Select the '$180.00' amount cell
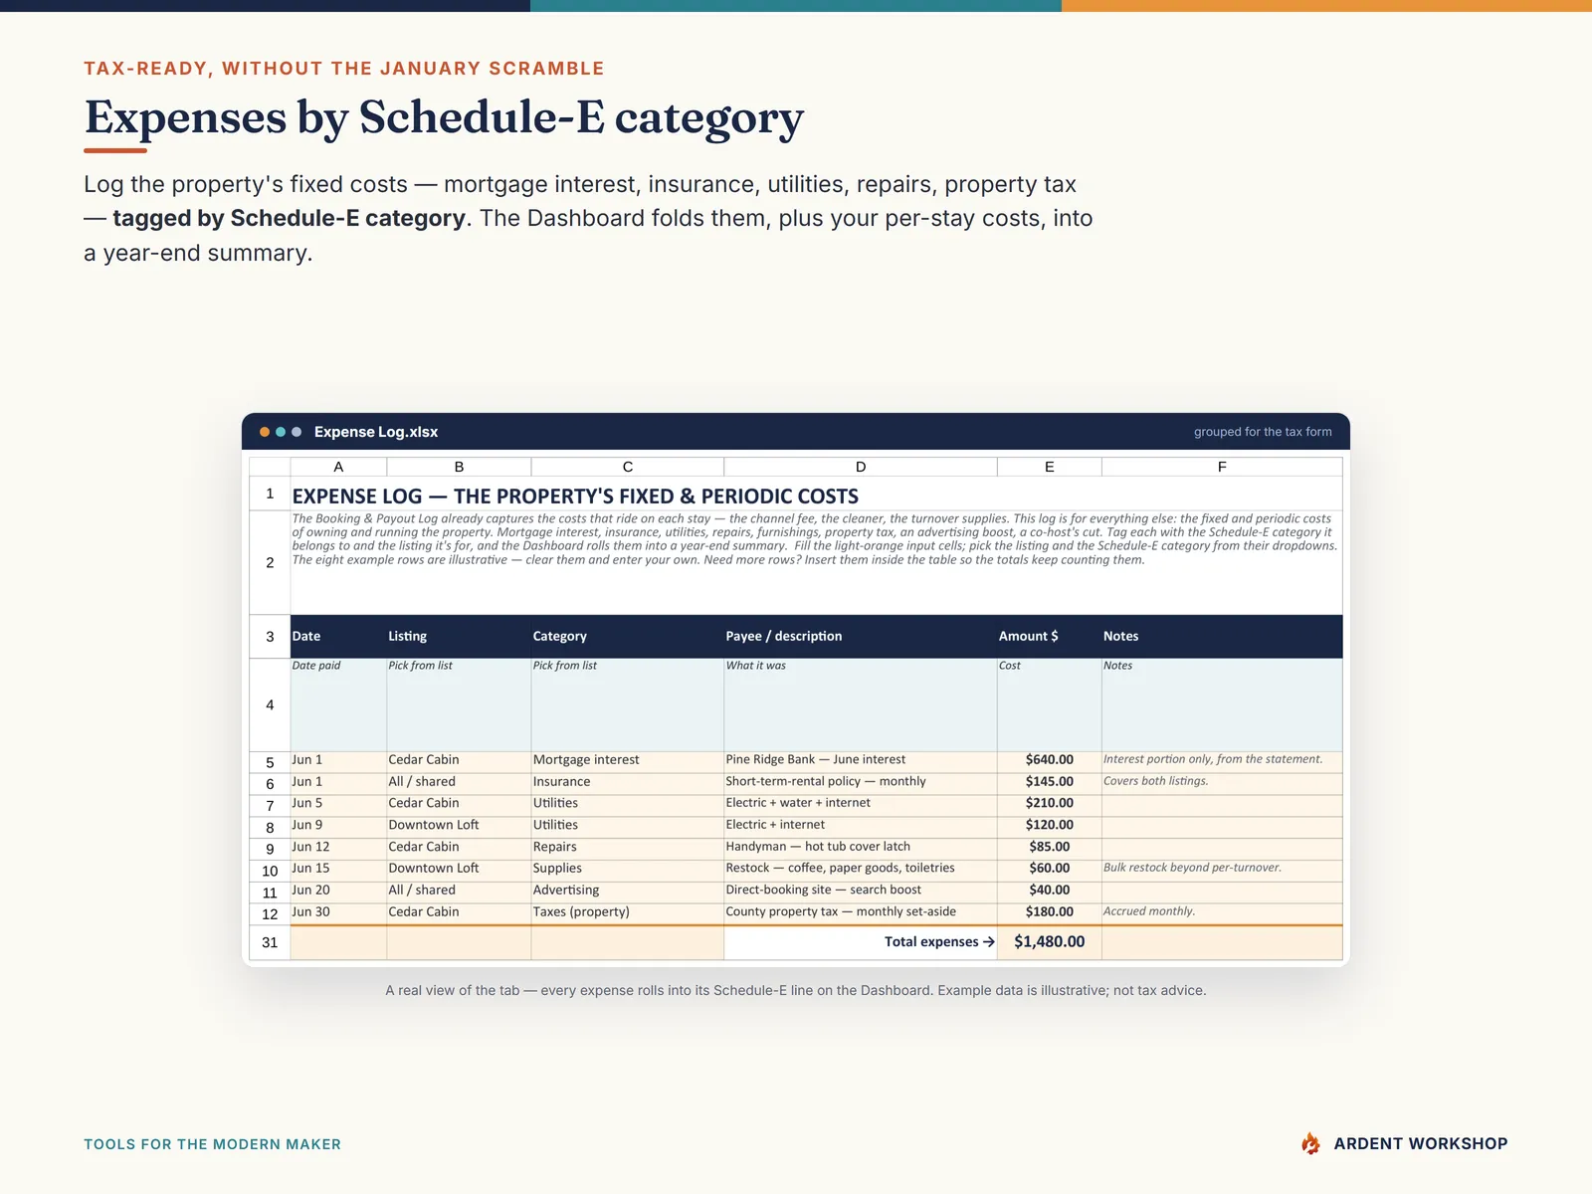The height and width of the screenshot is (1194, 1592). 1050,912
